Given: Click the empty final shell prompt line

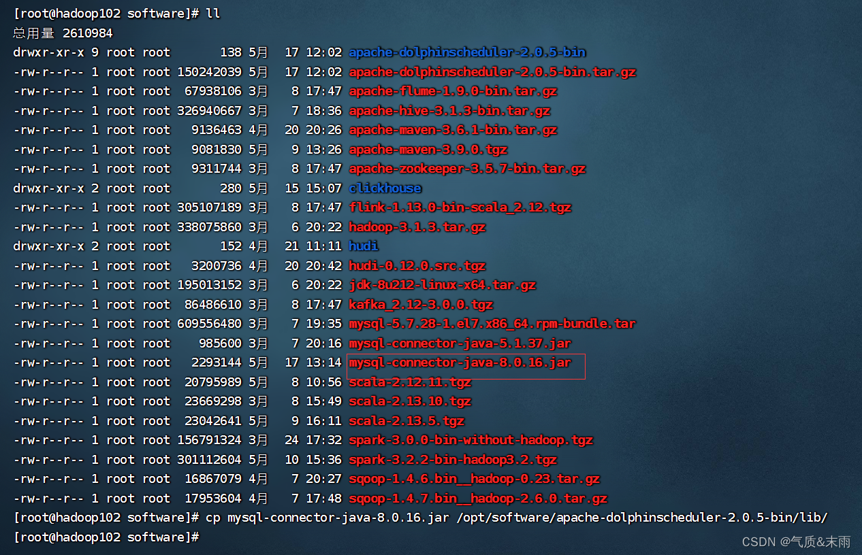Looking at the screenshot, I should [x=106, y=537].
